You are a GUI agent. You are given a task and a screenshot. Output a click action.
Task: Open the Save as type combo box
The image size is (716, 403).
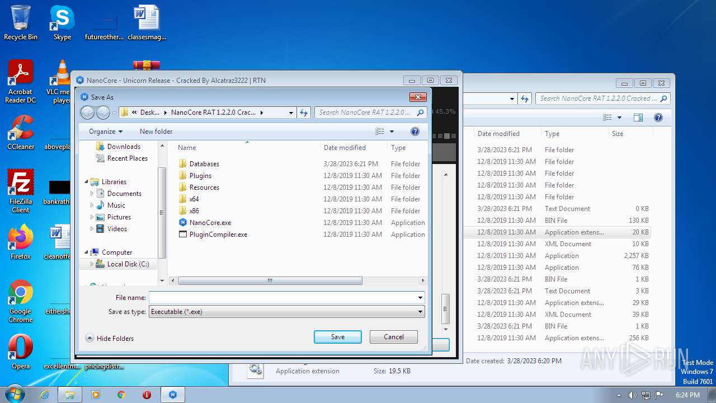point(286,312)
